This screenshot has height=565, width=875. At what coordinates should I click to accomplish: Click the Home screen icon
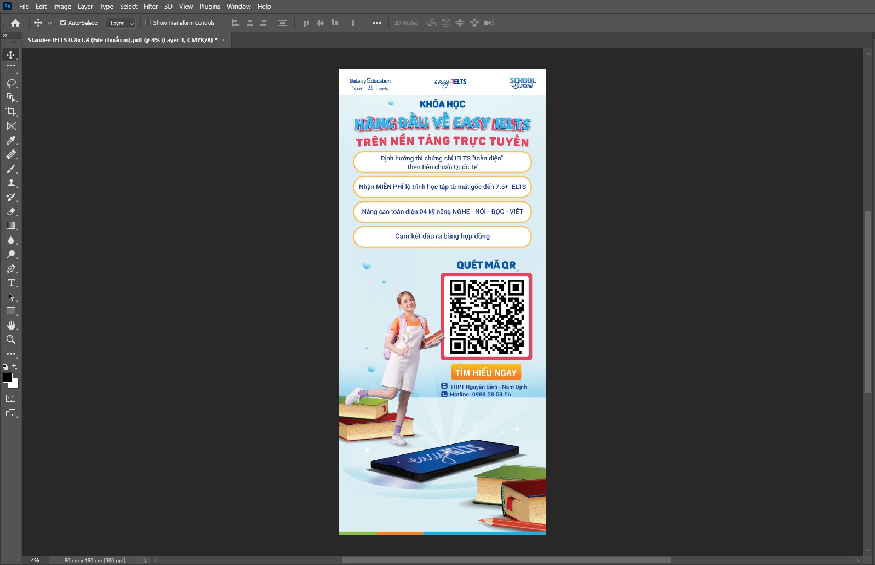[15, 23]
